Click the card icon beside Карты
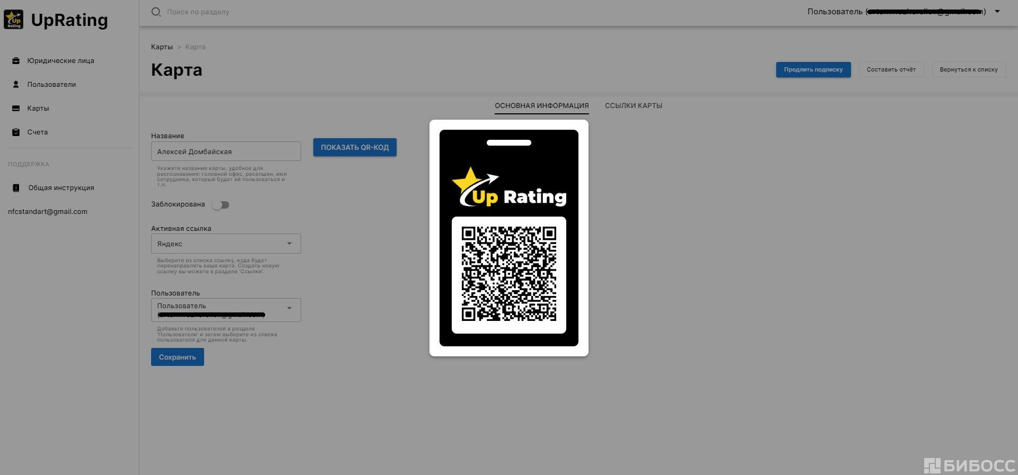Image resolution: width=1018 pixels, height=475 pixels. pos(16,109)
